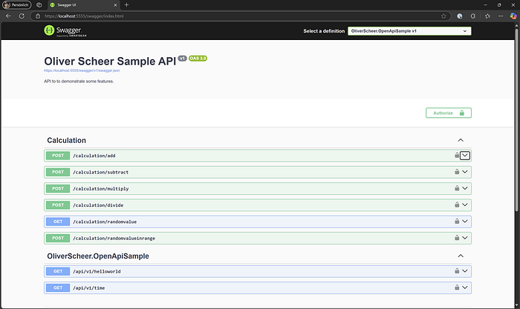This screenshot has height=309, width=520.
Task: Click the Oliver Scheer Sample API title
Action: (x=110, y=62)
